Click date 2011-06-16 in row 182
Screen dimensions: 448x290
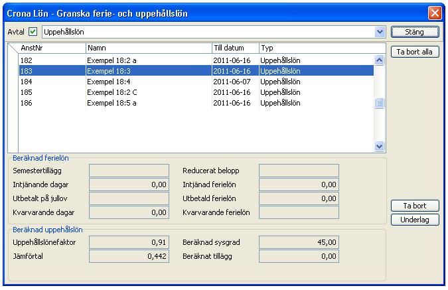click(232, 60)
